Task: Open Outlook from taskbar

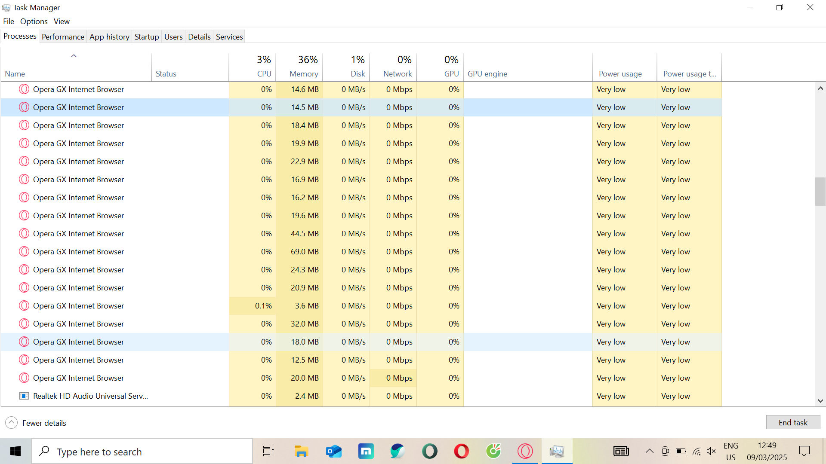Action: coord(333,451)
